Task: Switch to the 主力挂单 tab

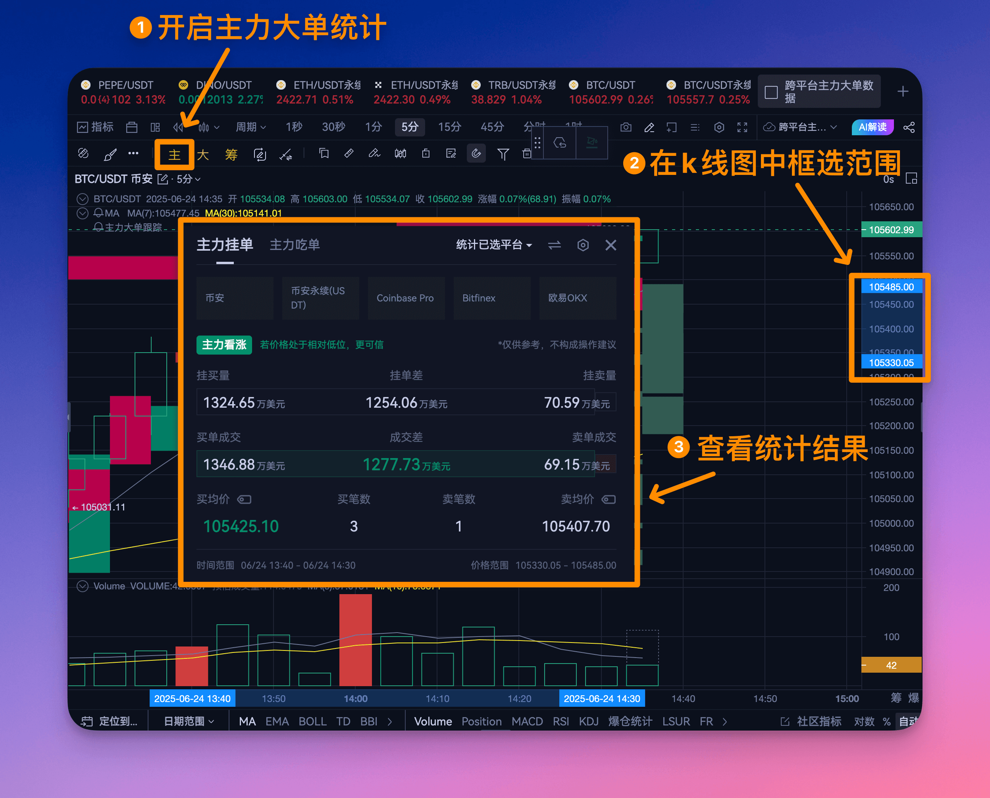Action: (x=225, y=245)
